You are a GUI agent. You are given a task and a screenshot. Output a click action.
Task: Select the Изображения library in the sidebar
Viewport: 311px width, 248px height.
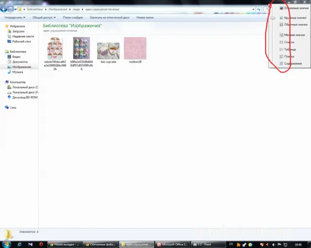[x=19, y=67]
